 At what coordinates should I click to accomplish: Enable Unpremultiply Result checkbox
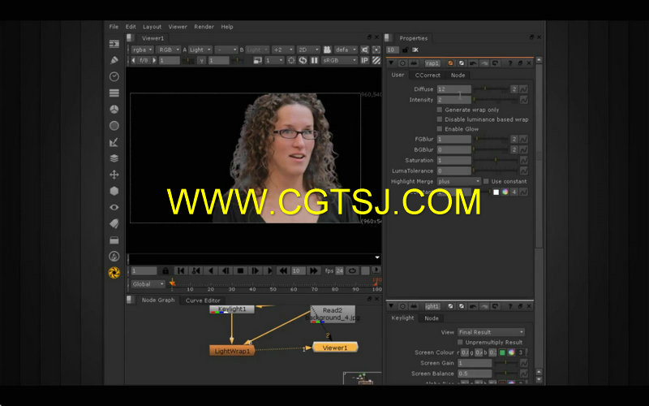pyautogui.click(x=460, y=342)
